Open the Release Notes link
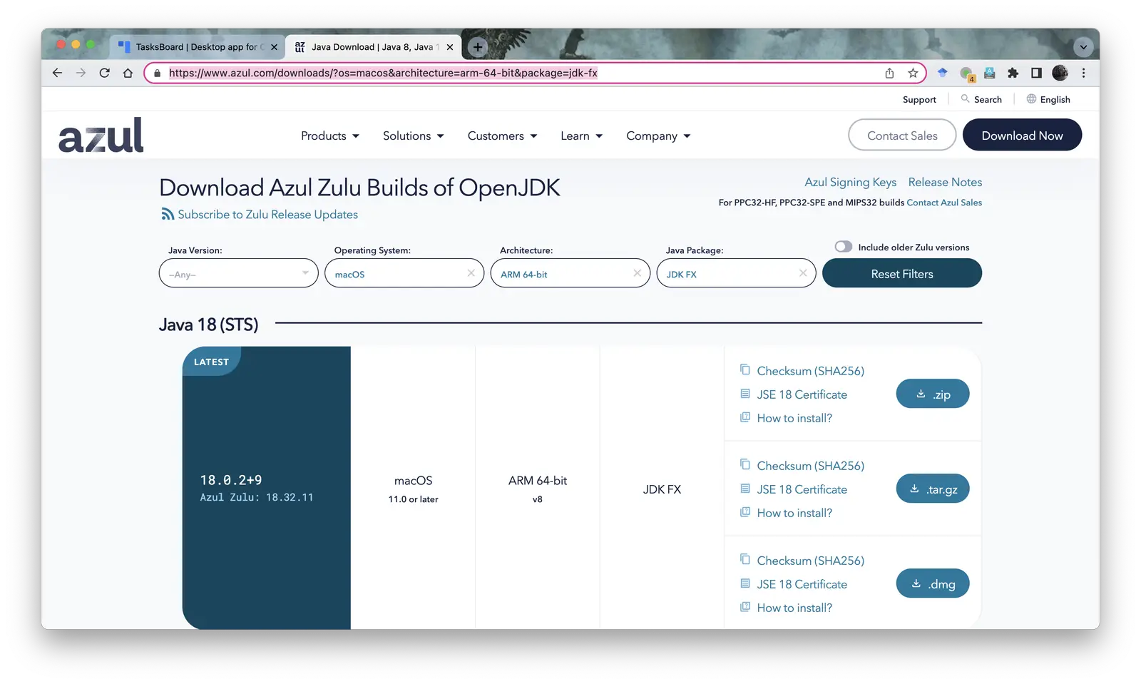This screenshot has height=684, width=1141. (945, 182)
